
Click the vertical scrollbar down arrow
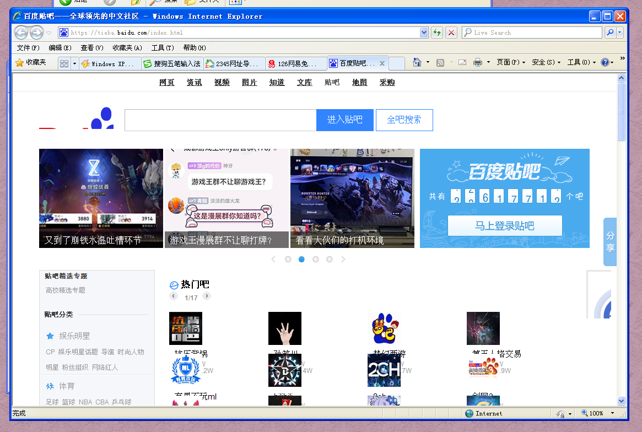[x=622, y=401]
